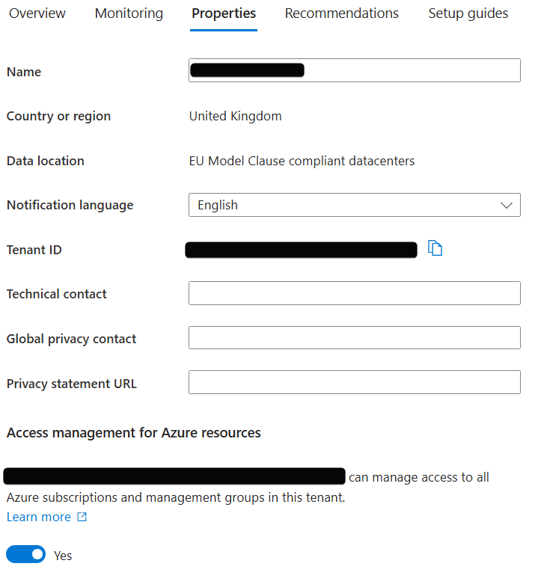Follow the Learn more link
The height and width of the screenshot is (587, 535).
coord(39,517)
